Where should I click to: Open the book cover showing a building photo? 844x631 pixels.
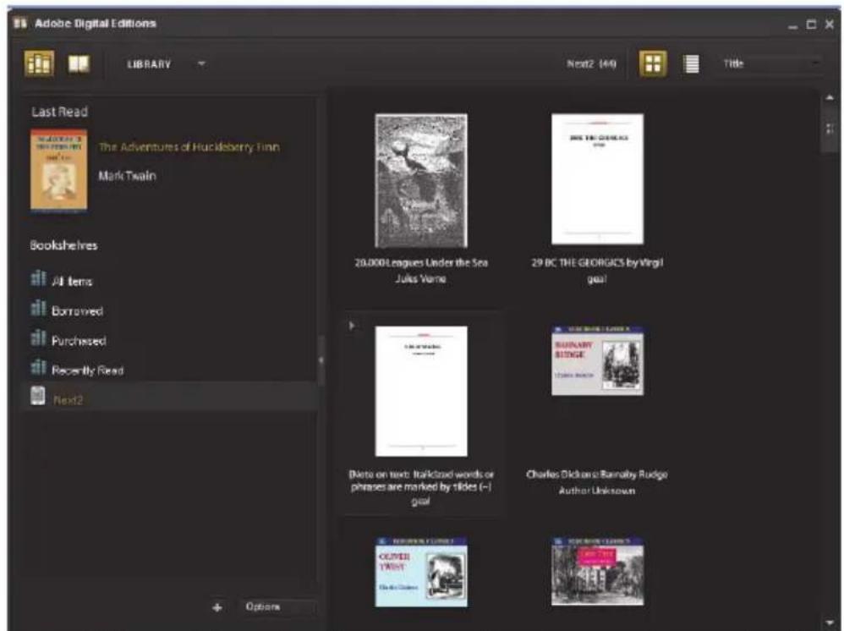click(597, 571)
